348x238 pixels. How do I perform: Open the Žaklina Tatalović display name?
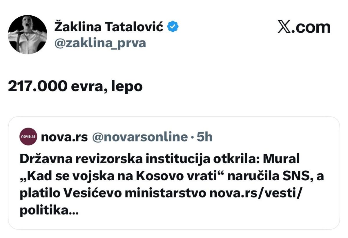click(x=109, y=27)
